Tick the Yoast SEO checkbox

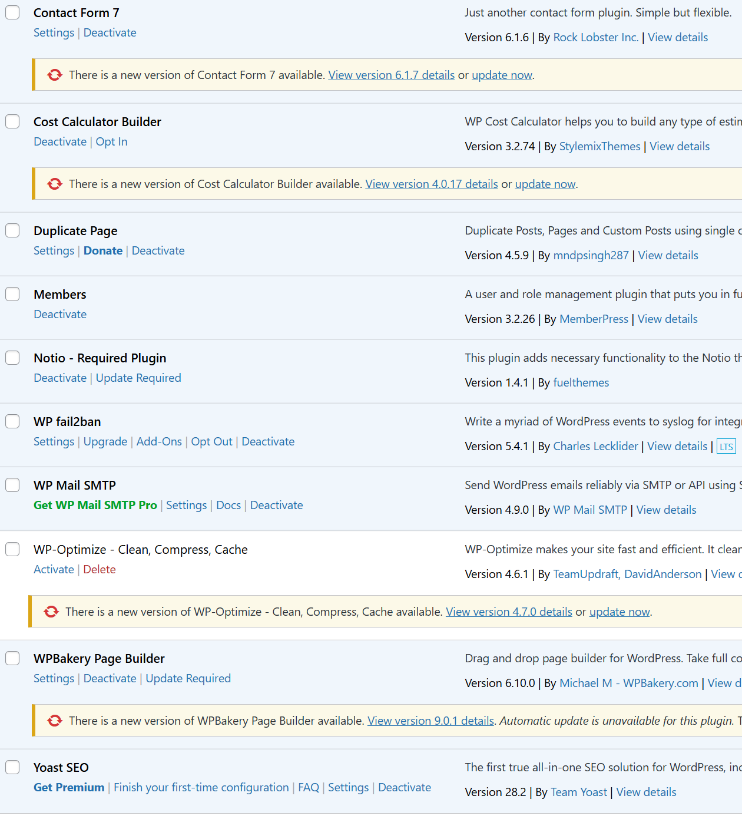(x=12, y=767)
